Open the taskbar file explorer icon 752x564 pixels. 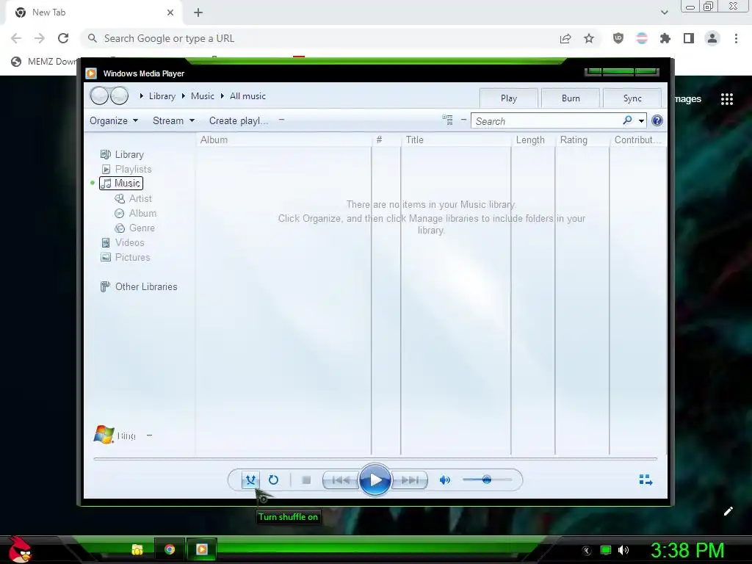137,549
